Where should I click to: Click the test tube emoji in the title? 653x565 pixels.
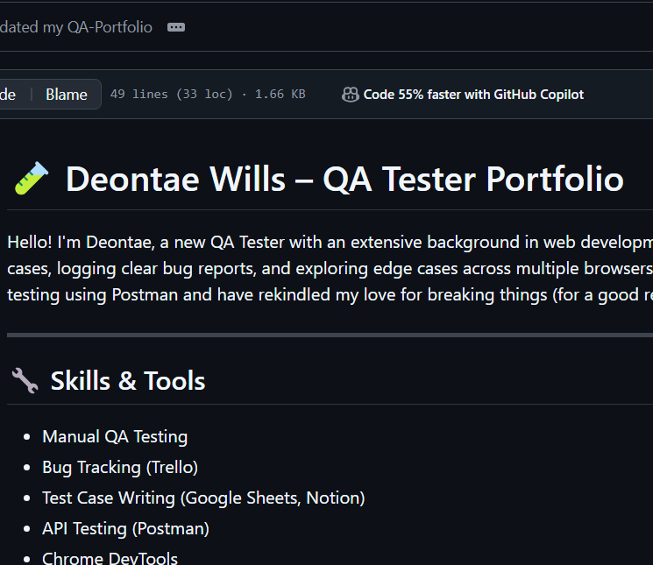click(31, 180)
